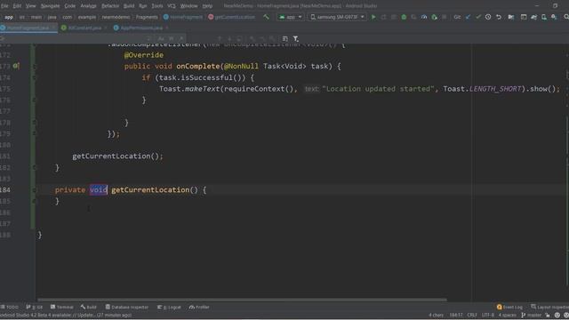Click the master git branch in status bar
Viewport: 569px width, 320px height.
tap(532, 315)
